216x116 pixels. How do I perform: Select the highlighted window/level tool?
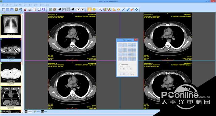click(x=89, y=10)
